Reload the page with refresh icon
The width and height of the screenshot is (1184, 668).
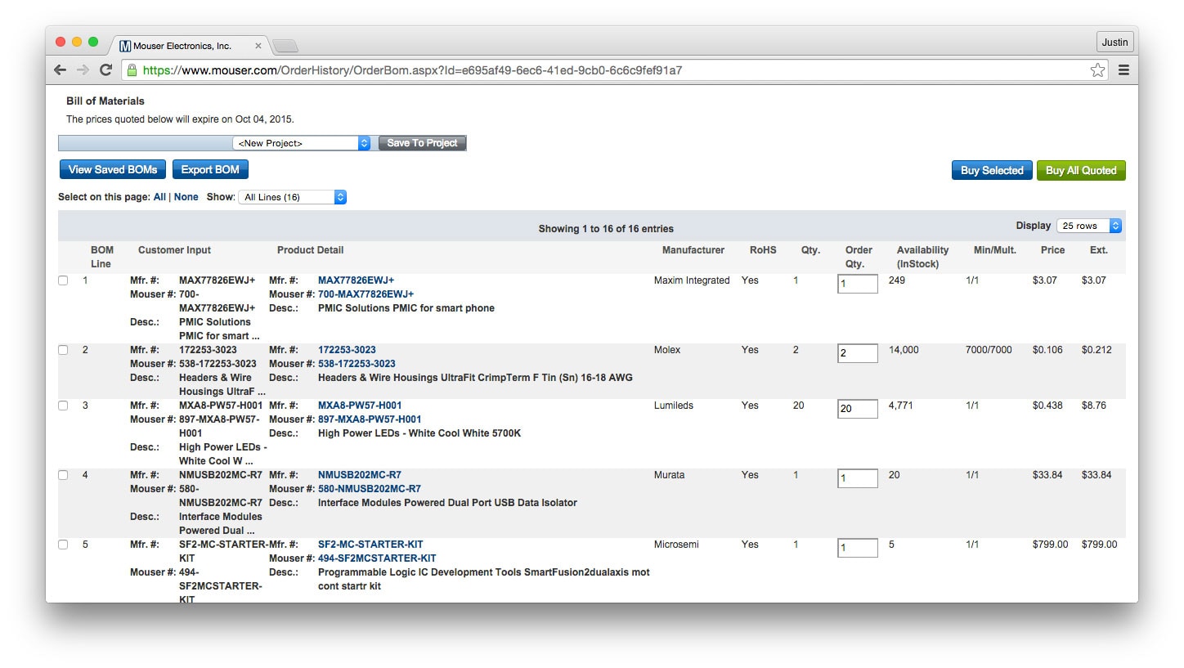point(105,70)
